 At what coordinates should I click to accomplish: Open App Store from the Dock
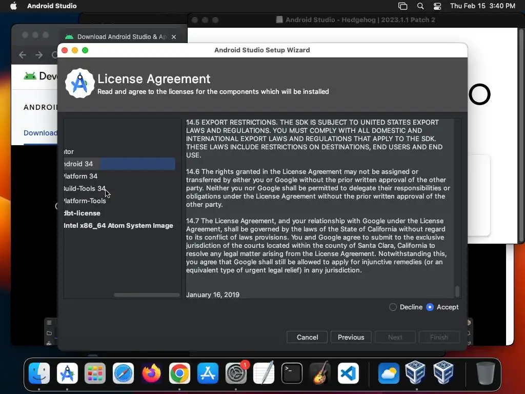208,373
